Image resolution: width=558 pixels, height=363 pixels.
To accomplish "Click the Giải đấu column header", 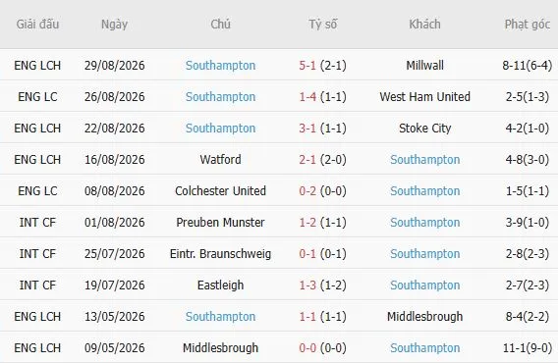I will point(37,25).
